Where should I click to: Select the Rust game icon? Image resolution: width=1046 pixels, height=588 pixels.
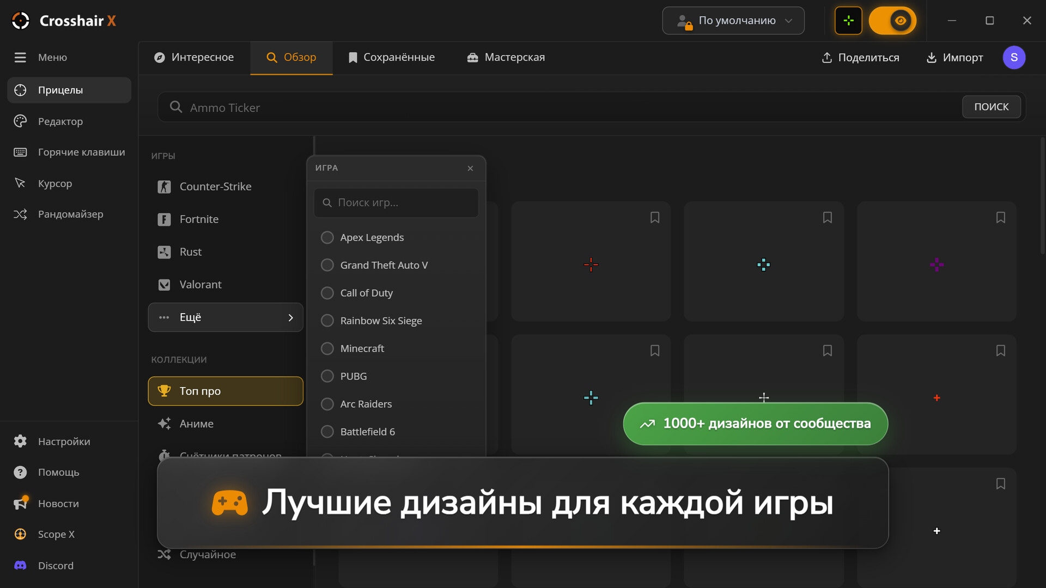pyautogui.click(x=164, y=252)
